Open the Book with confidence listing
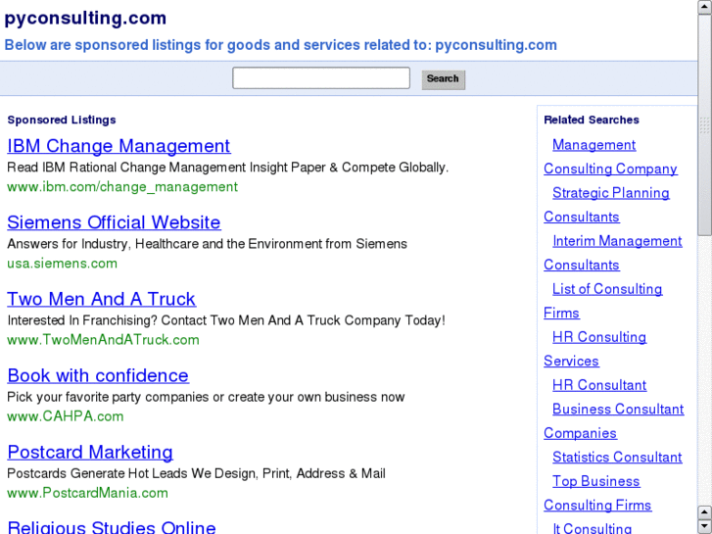 [98, 375]
